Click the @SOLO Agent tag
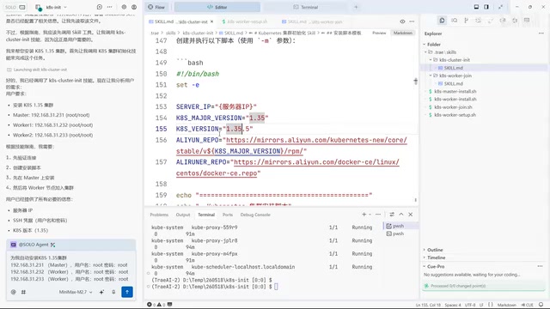The image size is (550, 309). tap(33, 245)
